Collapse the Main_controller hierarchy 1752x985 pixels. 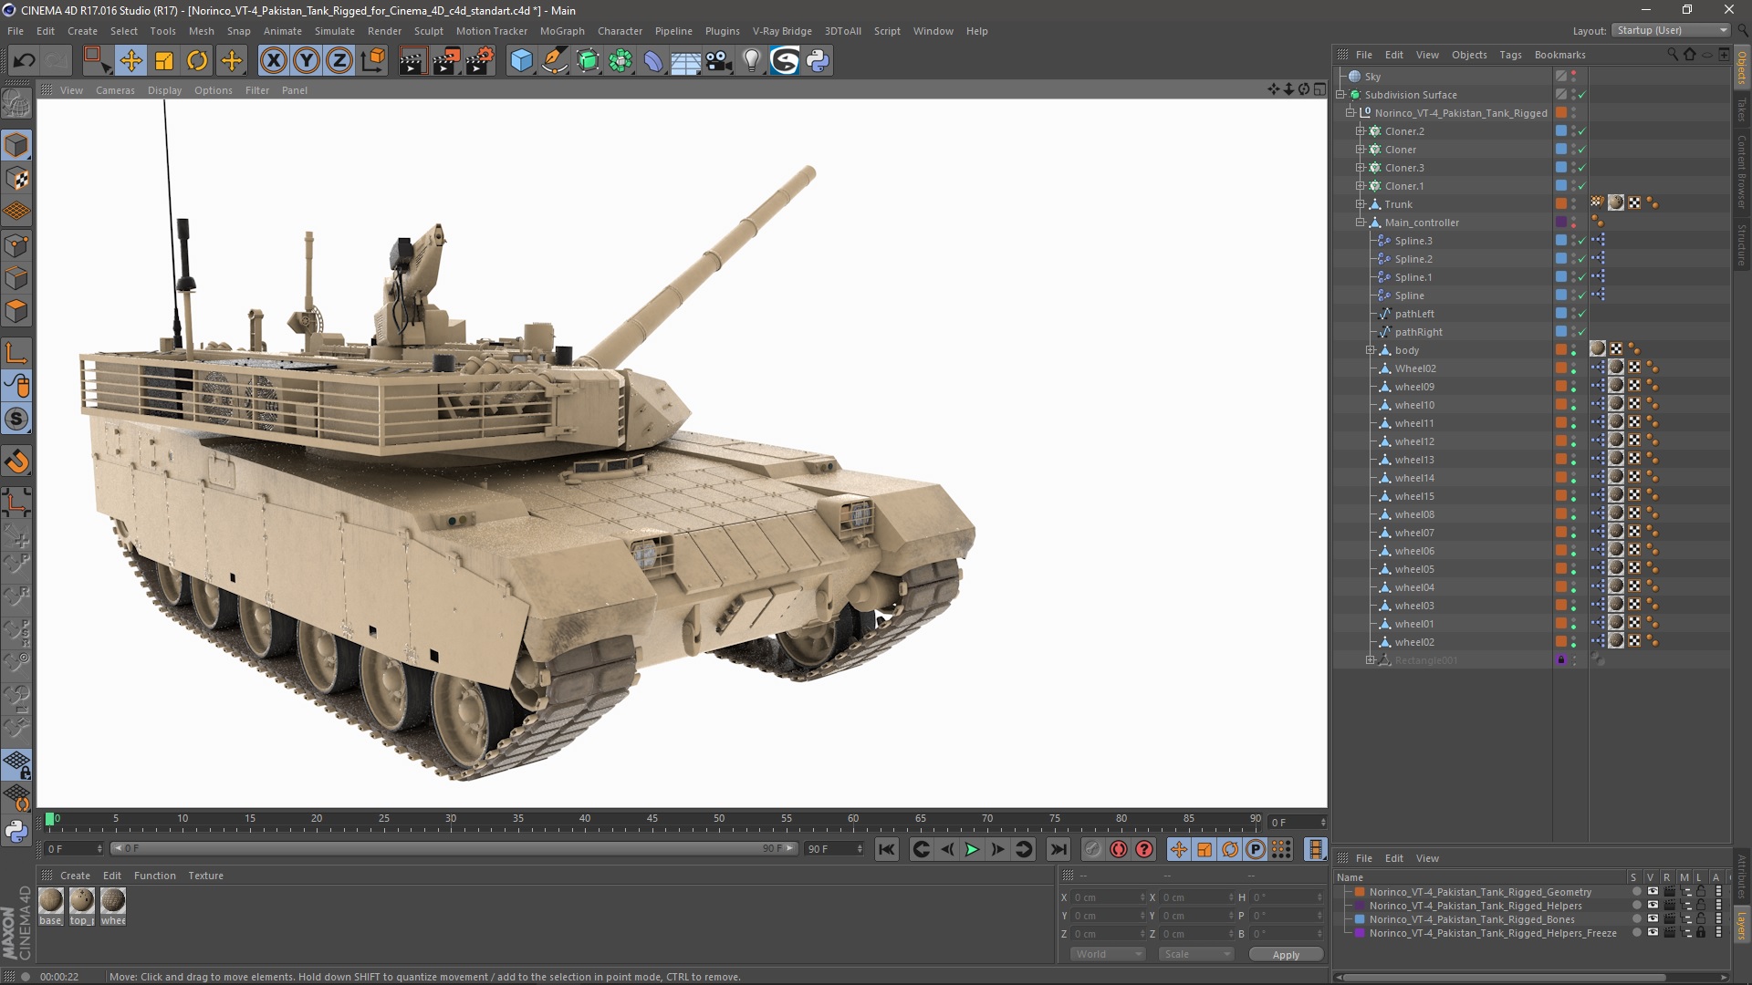coord(1360,223)
